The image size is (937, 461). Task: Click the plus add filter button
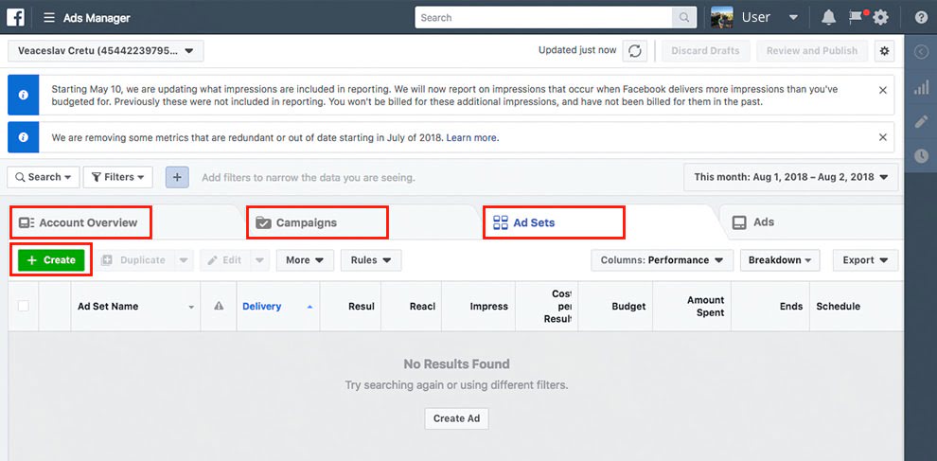(178, 177)
